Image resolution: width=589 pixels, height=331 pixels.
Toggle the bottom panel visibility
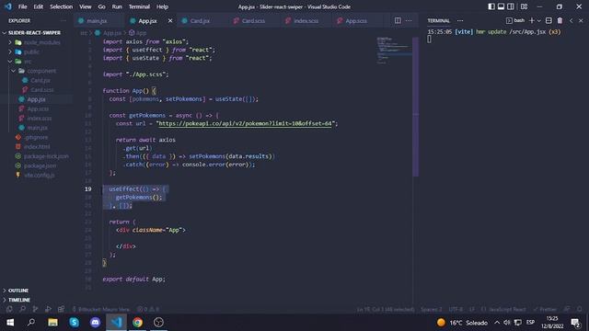pyautogui.click(x=501, y=6)
